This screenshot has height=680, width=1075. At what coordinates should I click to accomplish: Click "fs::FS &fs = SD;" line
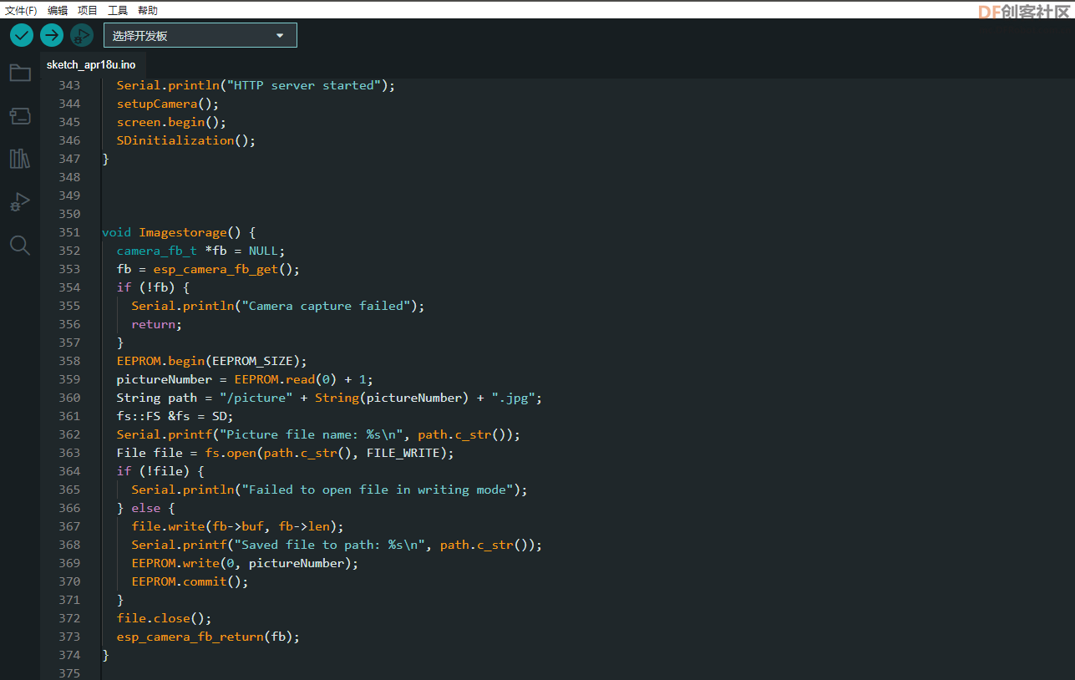click(x=175, y=416)
